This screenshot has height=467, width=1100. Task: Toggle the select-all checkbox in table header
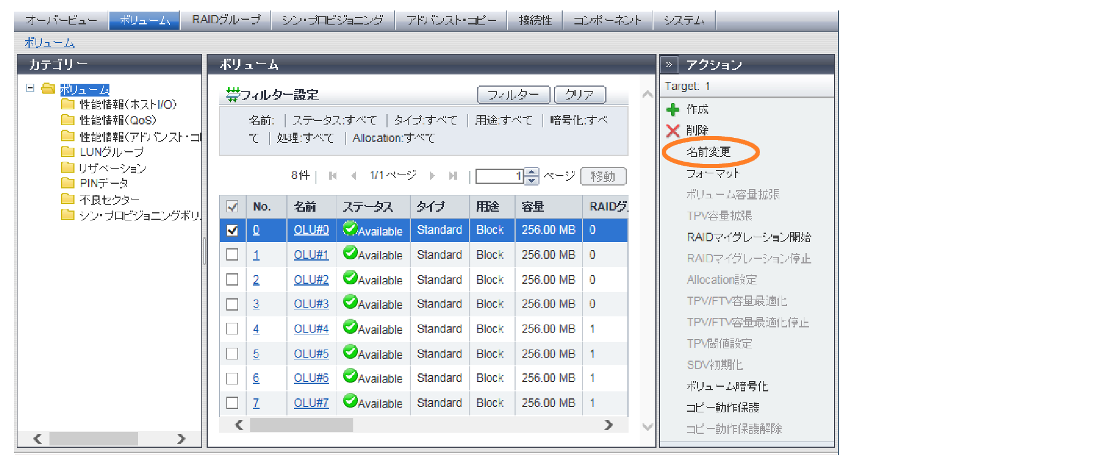coord(232,206)
